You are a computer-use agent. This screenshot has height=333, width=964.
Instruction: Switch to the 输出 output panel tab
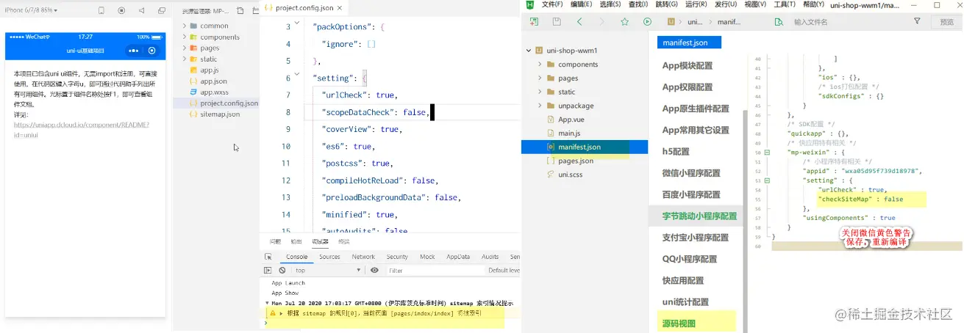[x=296, y=241]
